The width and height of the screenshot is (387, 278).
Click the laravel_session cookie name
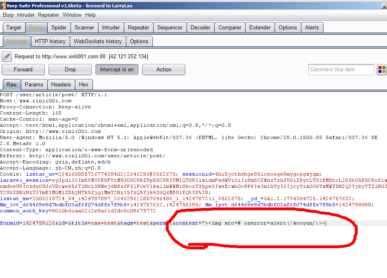click(24, 180)
